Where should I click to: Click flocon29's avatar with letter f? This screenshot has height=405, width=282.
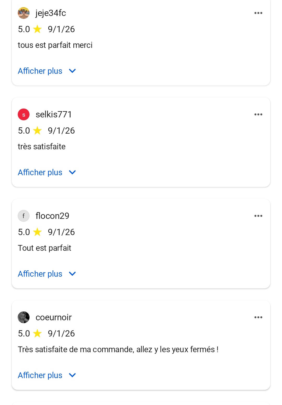coord(23,216)
